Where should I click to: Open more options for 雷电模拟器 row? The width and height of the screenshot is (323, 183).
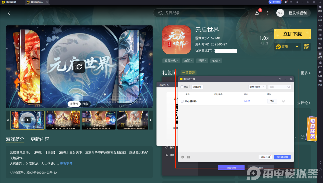(289, 101)
